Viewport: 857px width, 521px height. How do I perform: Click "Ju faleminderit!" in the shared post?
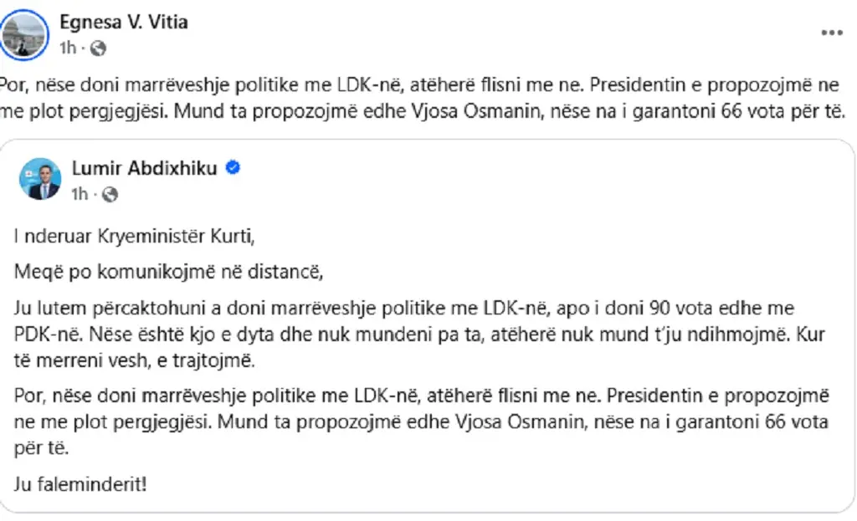(80, 483)
